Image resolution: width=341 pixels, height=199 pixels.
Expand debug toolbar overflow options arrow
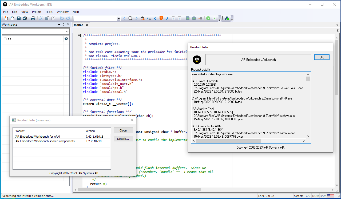(x=220, y=19)
